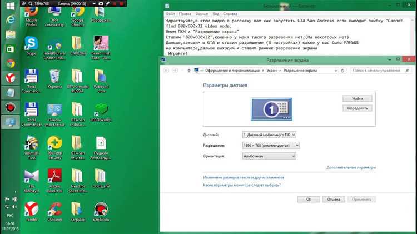Open Grand Theft Auto Vice City shortcut

point(101,48)
